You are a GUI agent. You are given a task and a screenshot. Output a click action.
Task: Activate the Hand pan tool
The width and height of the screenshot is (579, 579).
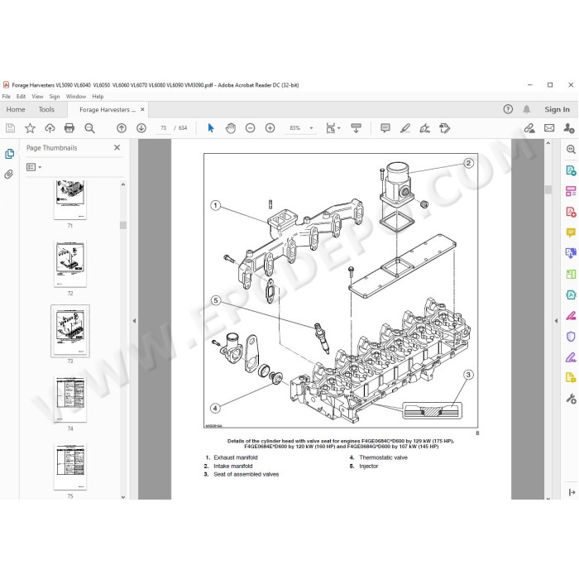(231, 128)
